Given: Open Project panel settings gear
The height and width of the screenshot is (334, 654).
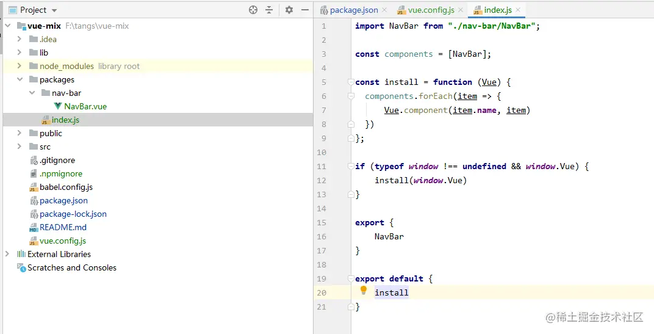Looking at the screenshot, I should 289,10.
